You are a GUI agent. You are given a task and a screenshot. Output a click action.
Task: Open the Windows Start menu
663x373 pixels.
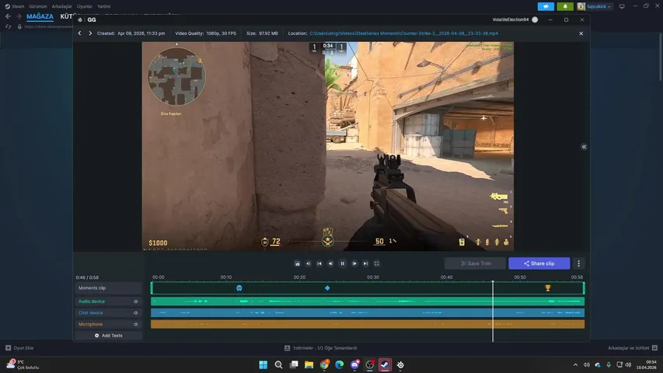[263, 364]
